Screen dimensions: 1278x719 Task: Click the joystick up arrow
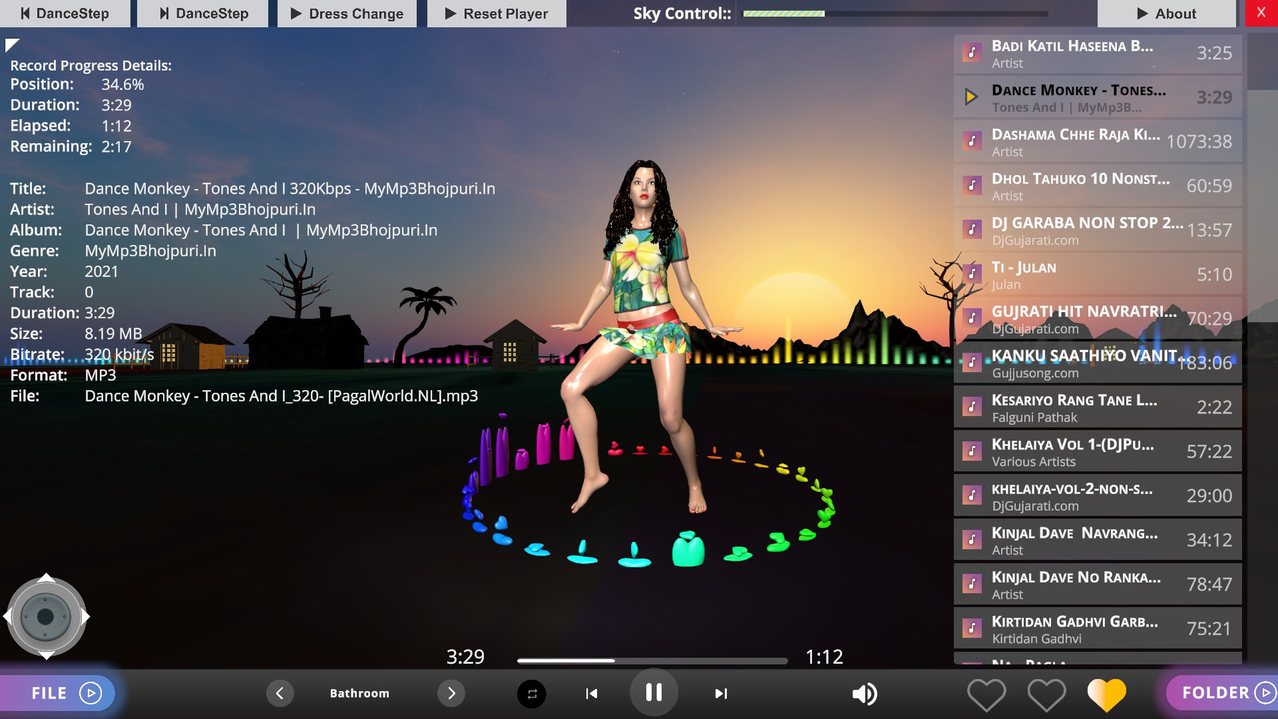tap(46, 577)
